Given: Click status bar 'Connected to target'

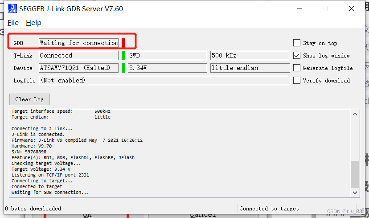Looking at the screenshot, I should (269, 209).
